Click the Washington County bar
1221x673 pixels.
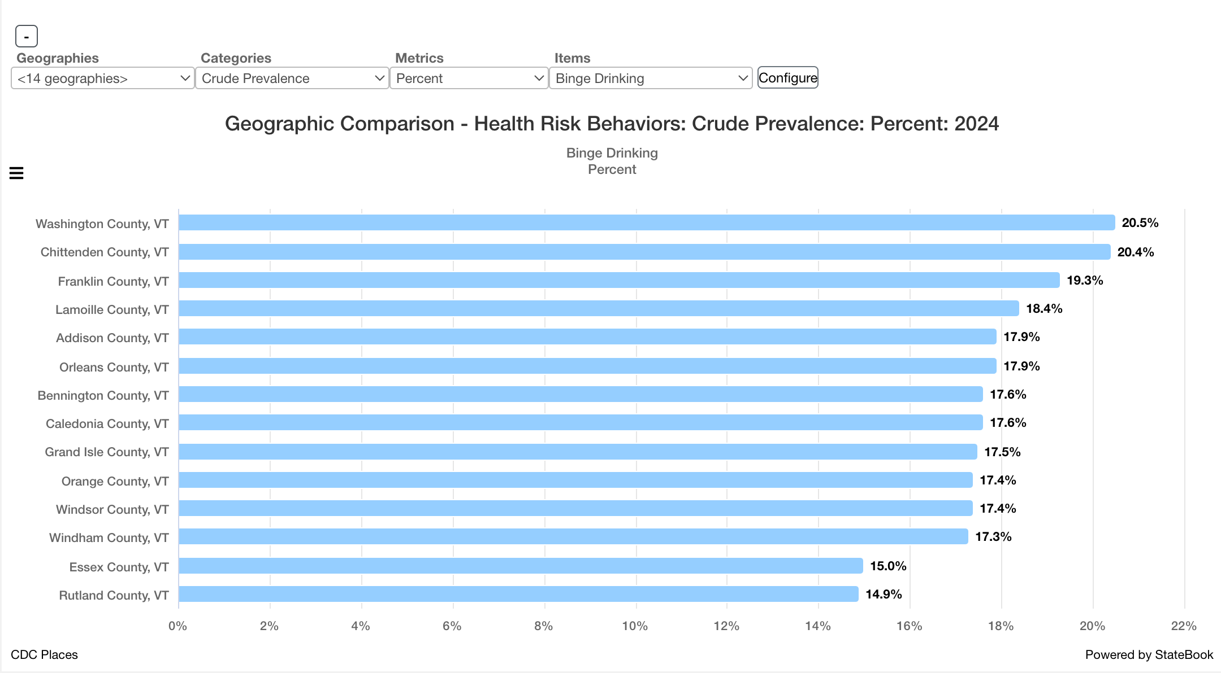pyautogui.click(x=646, y=222)
